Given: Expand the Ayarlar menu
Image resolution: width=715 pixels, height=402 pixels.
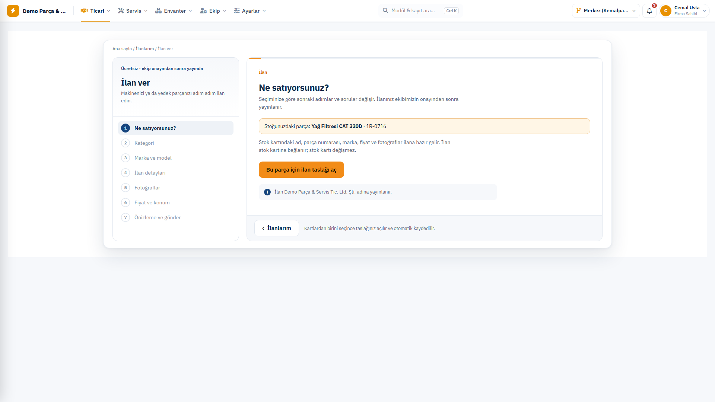Looking at the screenshot, I should [x=250, y=11].
